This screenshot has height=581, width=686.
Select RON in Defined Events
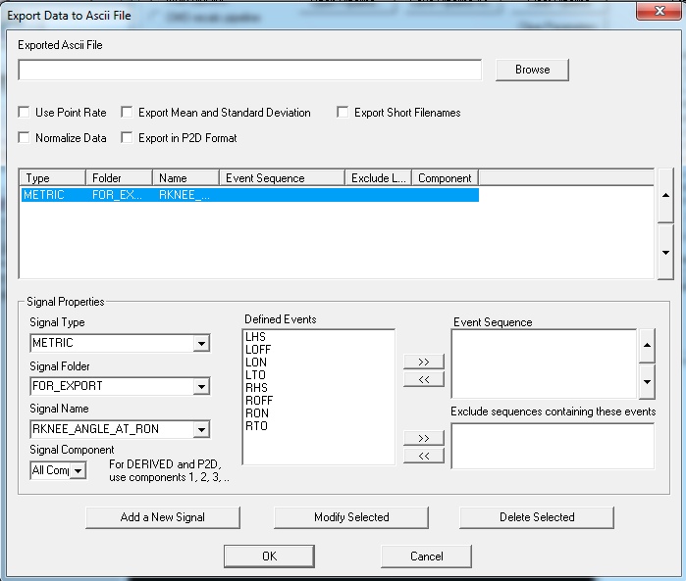(257, 412)
